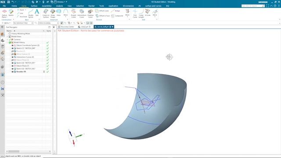Screen dimensions: 281x158
Task: Select the Shadow Curve tool
Action: (x=90, y=14)
